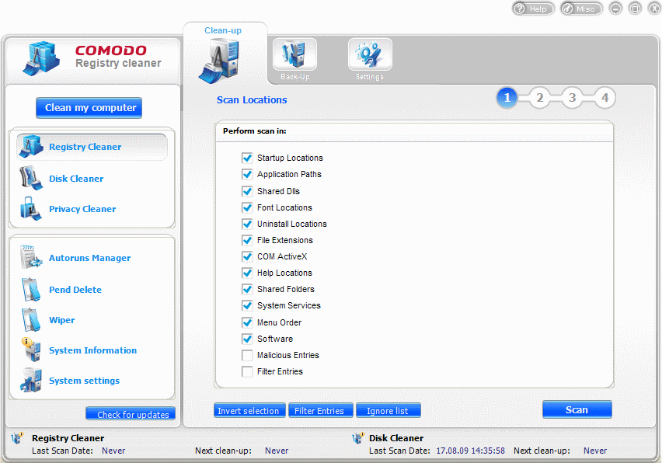Open the Clean-up tab icon

[220, 60]
